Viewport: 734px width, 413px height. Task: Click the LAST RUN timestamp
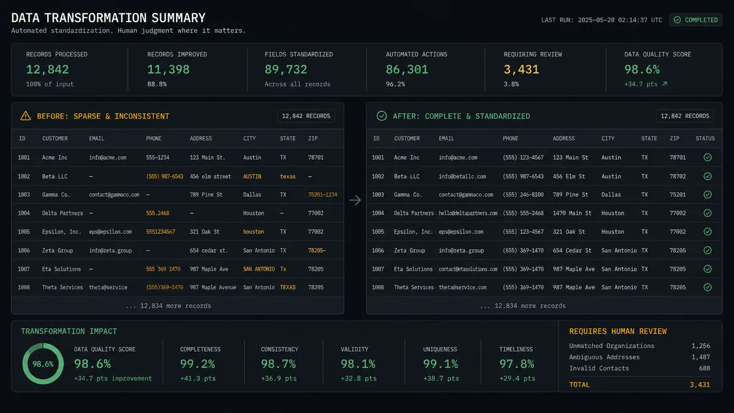[601, 20]
